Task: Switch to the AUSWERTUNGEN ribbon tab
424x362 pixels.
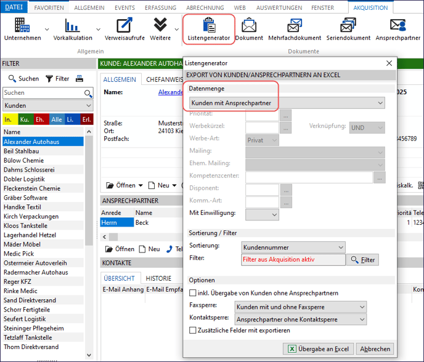Action: coord(279,8)
